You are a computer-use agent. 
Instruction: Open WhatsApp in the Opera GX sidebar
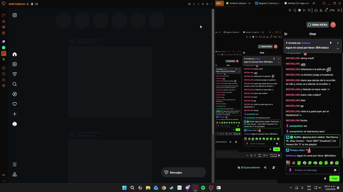pos(4,48)
